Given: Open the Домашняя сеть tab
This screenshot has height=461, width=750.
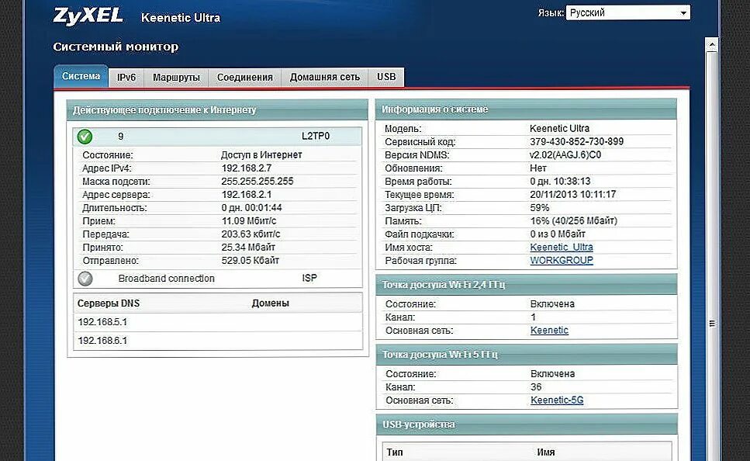Looking at the screenshot, I should click(325, 77).
